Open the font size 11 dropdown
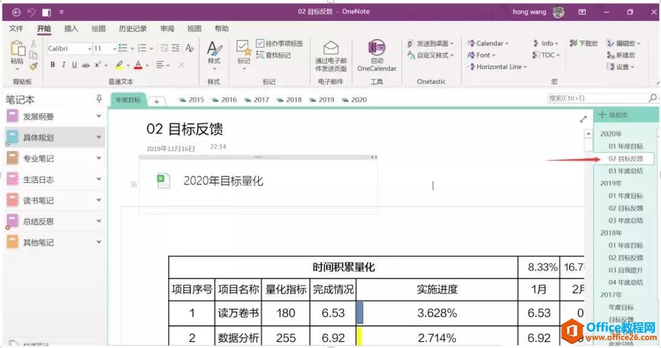Image resolution: width=661 pixels, height=348 pixels. point(114,49)
